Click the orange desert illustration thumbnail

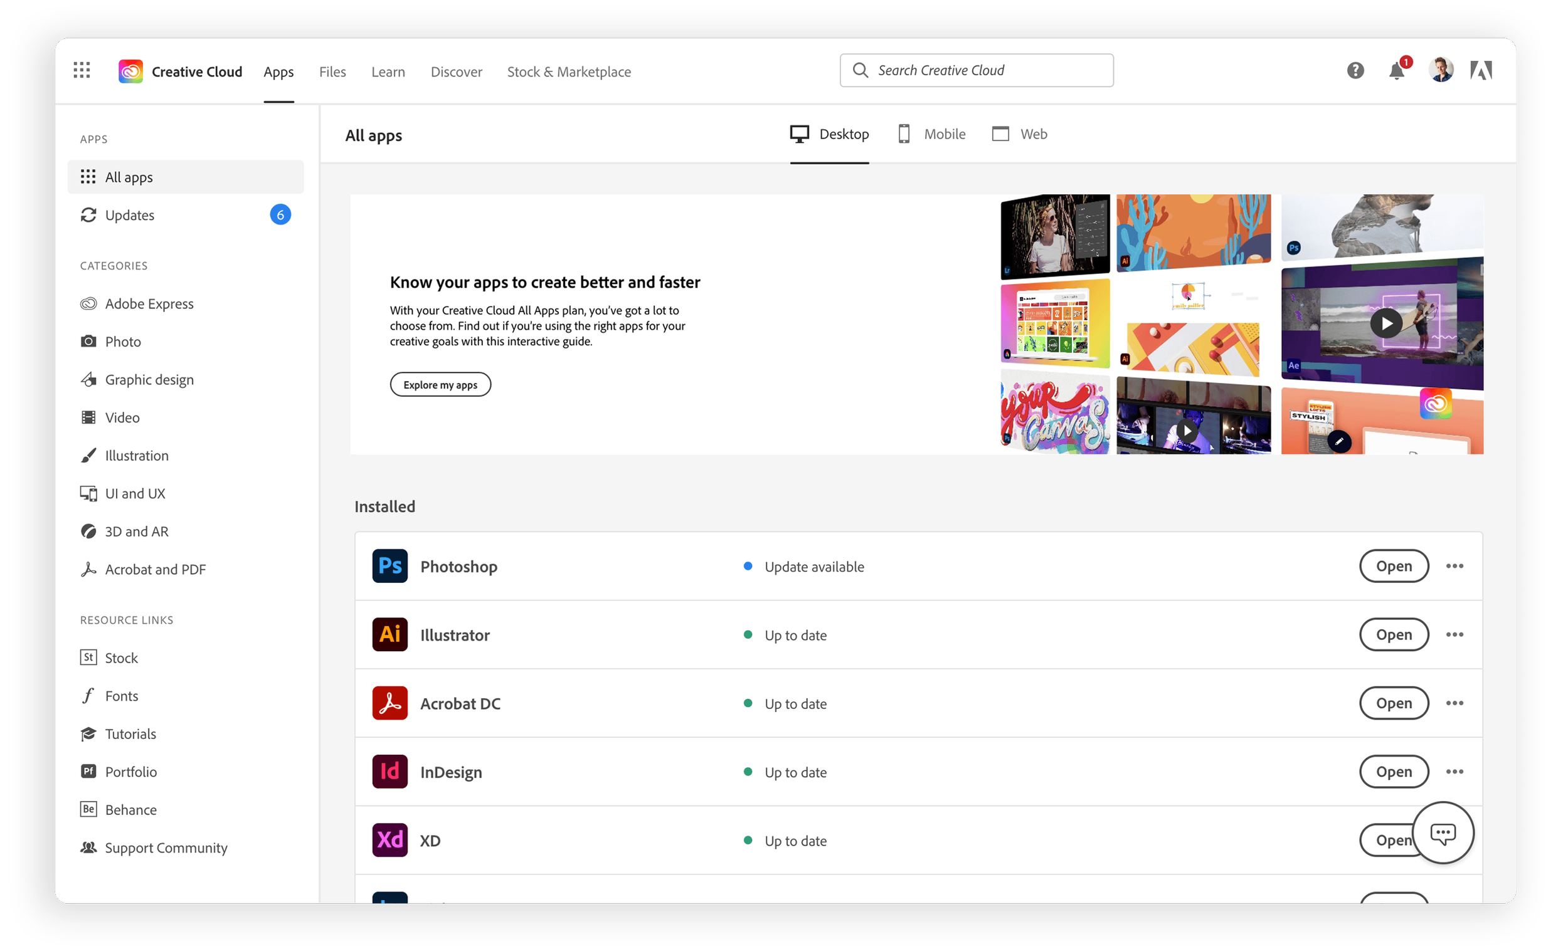pos(1193,232)
